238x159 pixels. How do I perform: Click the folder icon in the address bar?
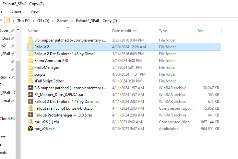pos(8,21)
